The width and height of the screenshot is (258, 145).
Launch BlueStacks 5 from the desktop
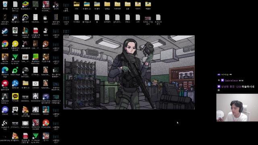[x=25, y=5]
